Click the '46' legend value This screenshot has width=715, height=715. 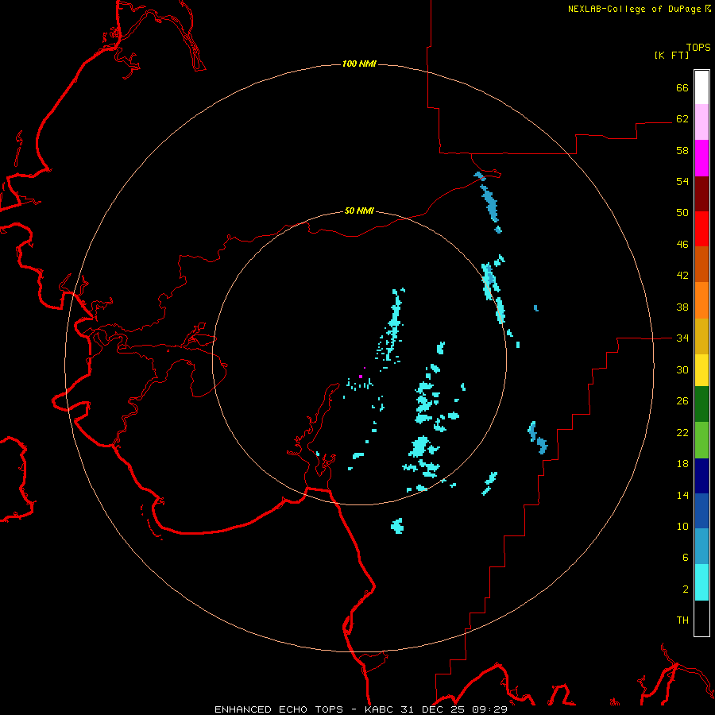[682, 245]
